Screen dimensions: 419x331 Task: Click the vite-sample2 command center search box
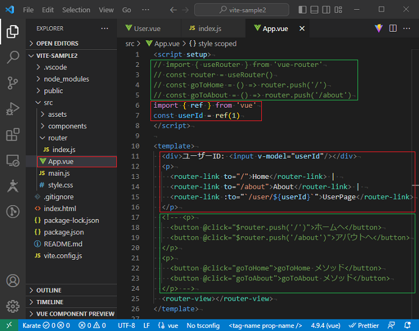242,10
